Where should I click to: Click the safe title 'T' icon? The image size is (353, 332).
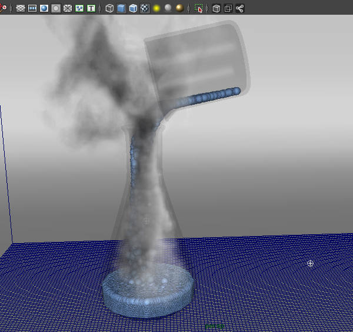click(x=91, y=9)
